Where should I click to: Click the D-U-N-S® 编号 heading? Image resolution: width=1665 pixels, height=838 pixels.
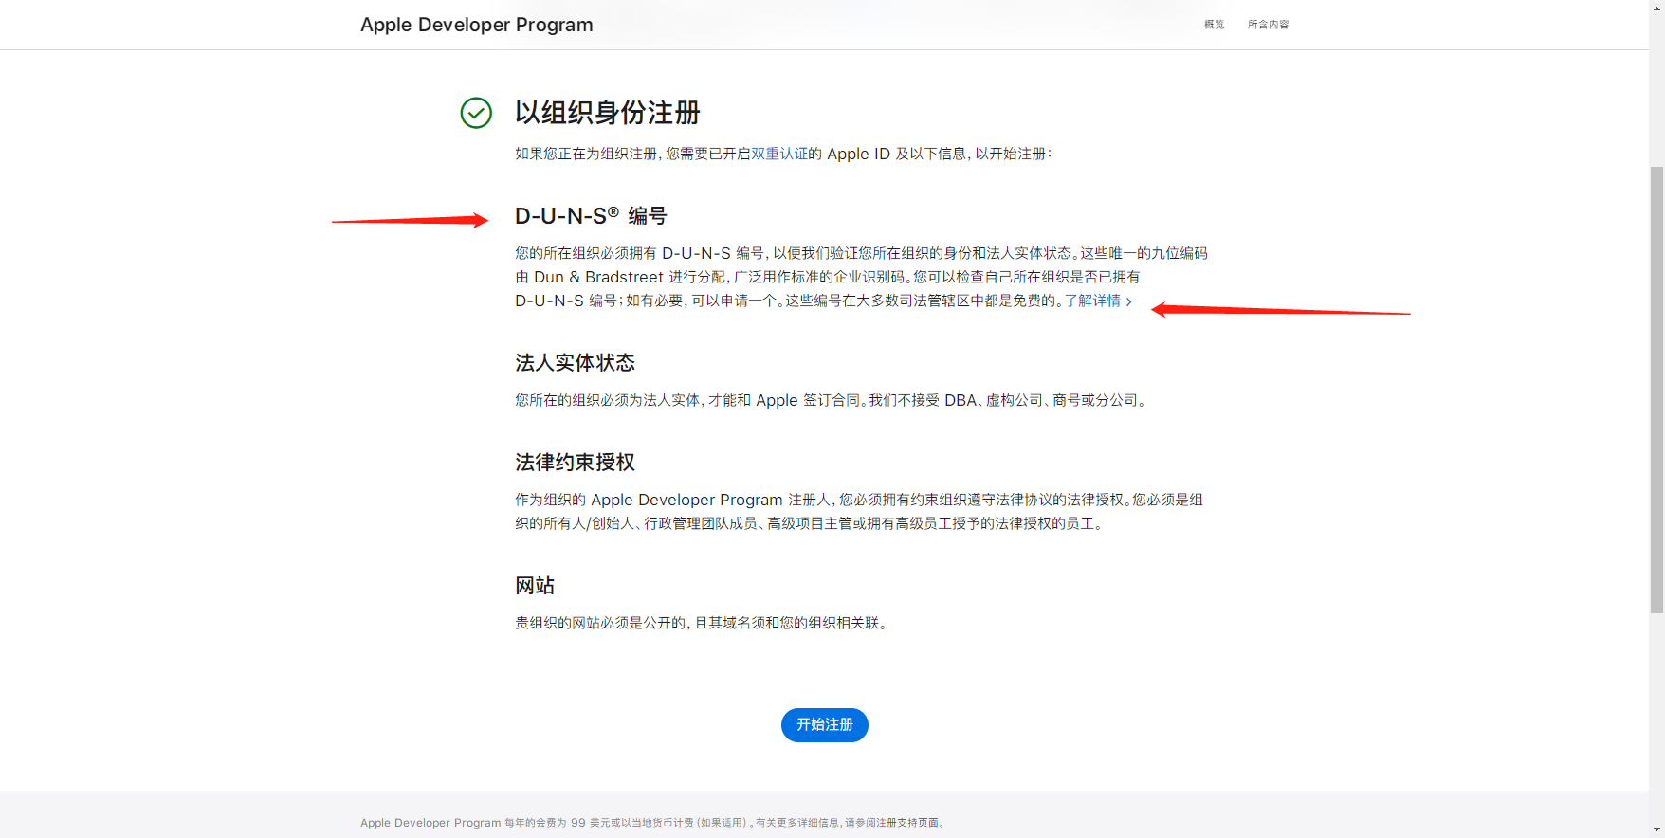(591, 216)
